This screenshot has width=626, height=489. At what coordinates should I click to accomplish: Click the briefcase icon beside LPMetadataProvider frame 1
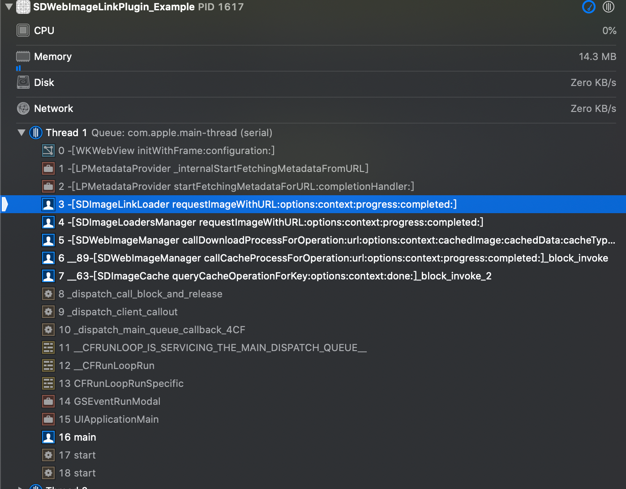pos(48,168)
